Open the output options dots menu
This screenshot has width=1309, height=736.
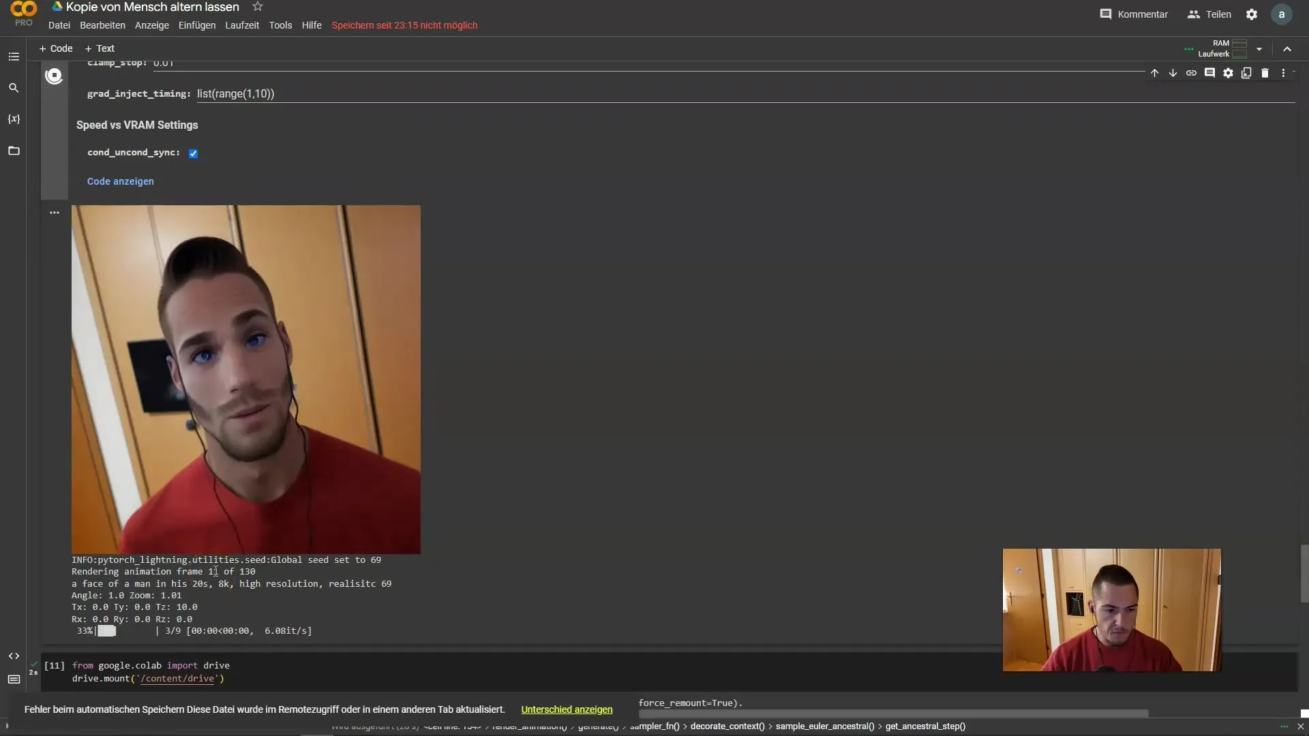tap(55, 213)
